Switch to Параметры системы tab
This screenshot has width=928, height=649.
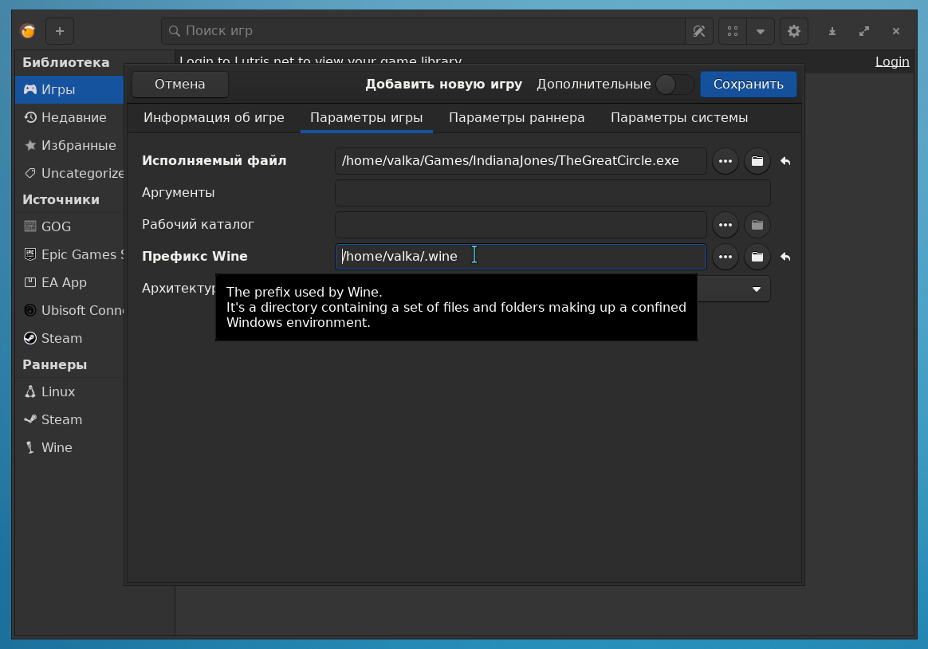[679, 118]
